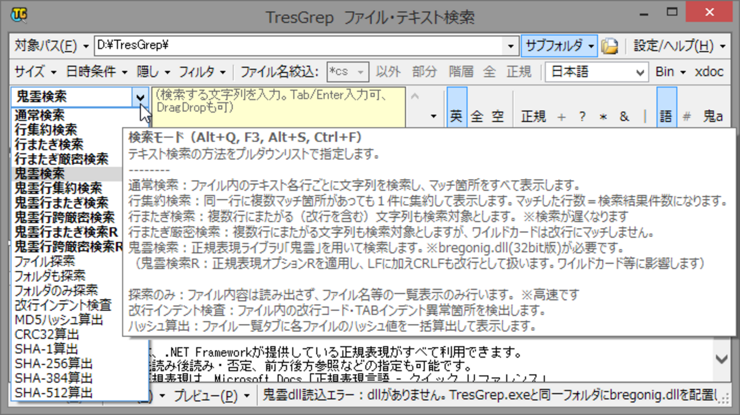The height and width of the screenshot is (415, 740).
Task: Click the TresGrep app icon in title bar
Action: pyautogui.click(x=19, y=14)
